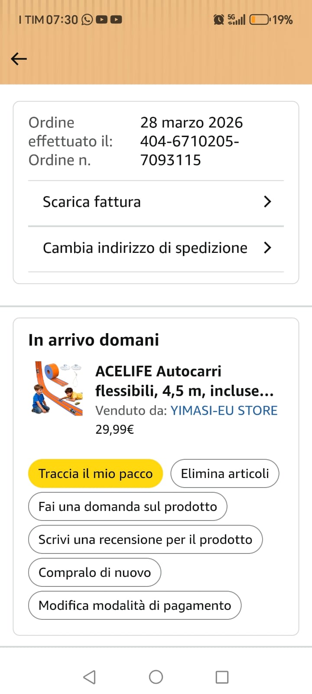Screen dimensions: 312x694
Task: Open the YIMASI-EU STORE seller link
Action: (x=224, y=410)
